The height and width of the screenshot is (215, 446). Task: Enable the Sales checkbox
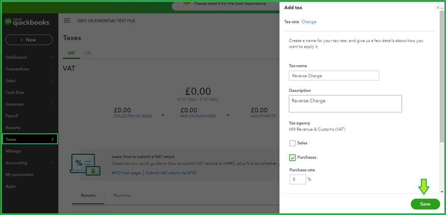(x=292, y=143)
